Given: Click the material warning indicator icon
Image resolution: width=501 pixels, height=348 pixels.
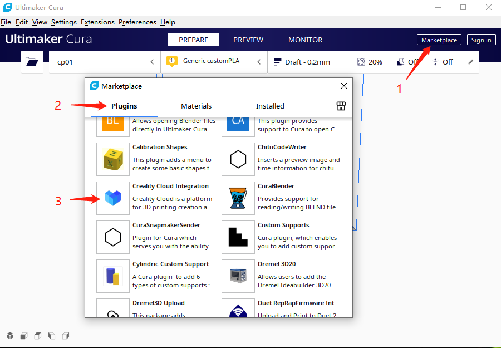Looking at the screenshot, I should click(x=172, y=62).
